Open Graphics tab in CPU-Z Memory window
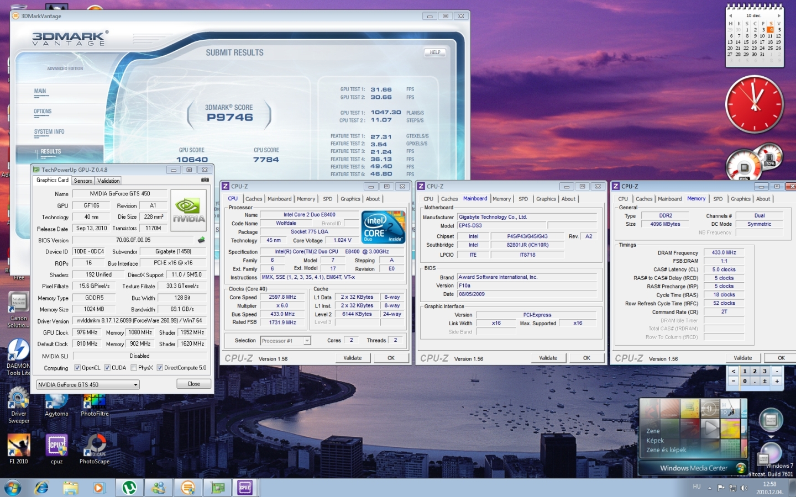The width and height of the screenshot is (796, 497). 741,199
